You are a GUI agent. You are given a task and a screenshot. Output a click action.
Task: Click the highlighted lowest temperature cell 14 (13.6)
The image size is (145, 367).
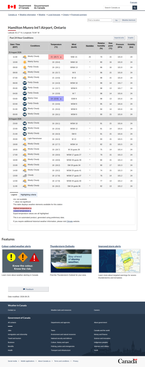tap(56, 99)
